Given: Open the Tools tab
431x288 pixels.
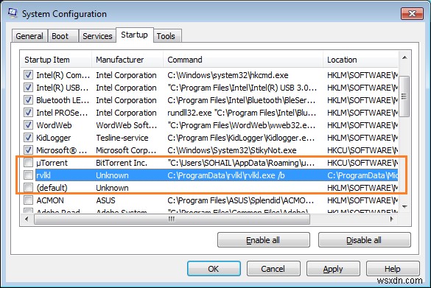Looking at the screenshot, I should click(167, 36).
